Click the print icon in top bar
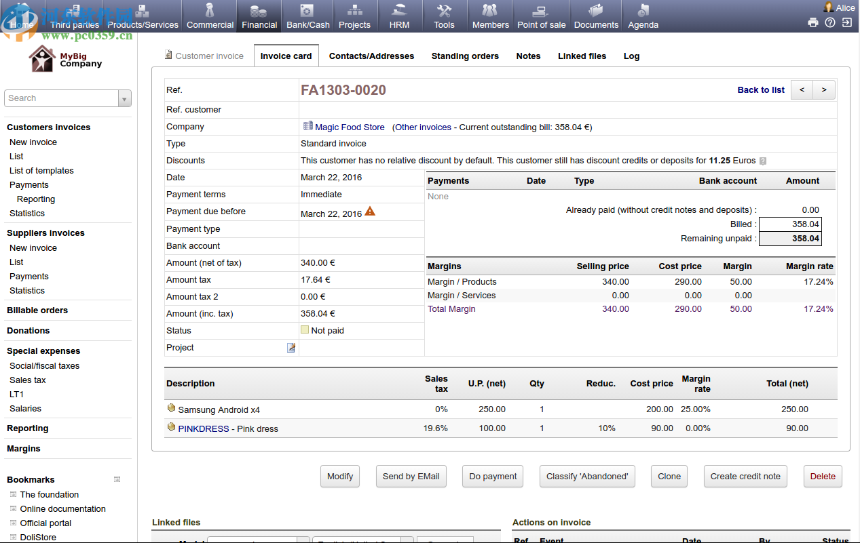This screenshot has width=860, height=543. 813,22
